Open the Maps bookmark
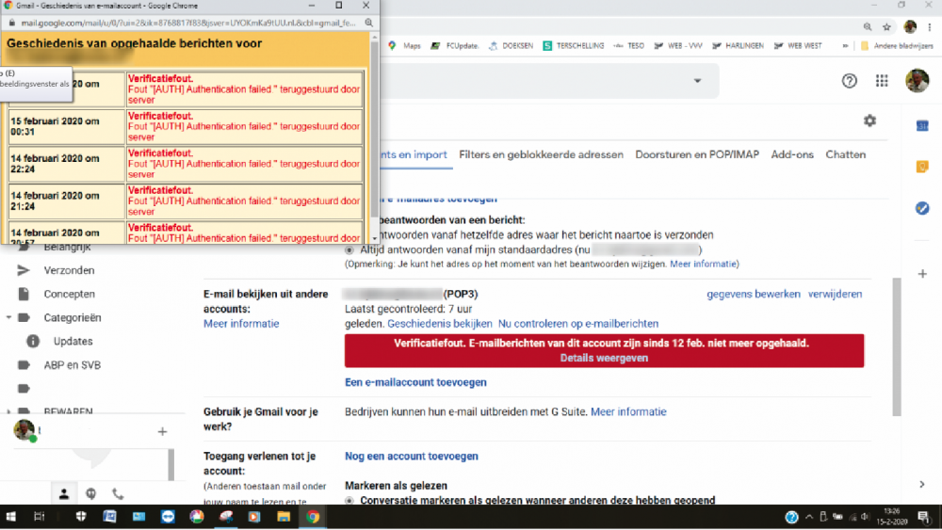This screenshot has height=530, width=942. pos(405,45)
